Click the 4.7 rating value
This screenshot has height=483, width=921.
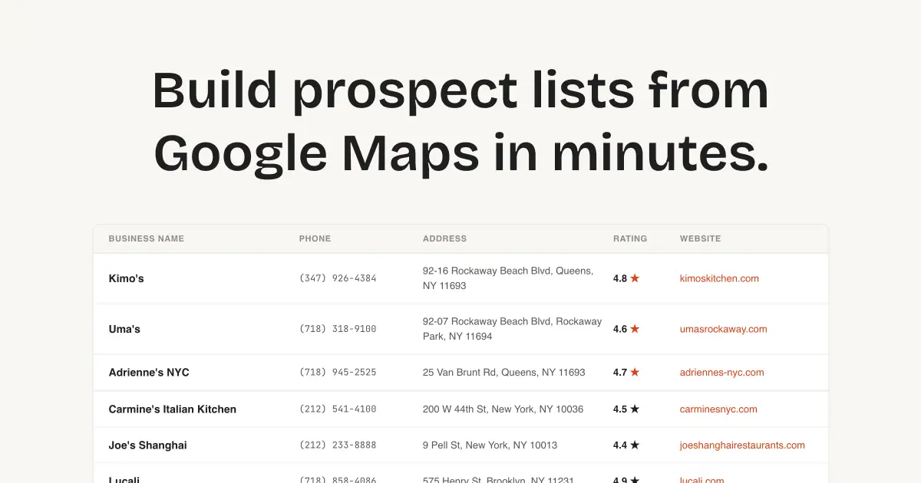point(620,372)
